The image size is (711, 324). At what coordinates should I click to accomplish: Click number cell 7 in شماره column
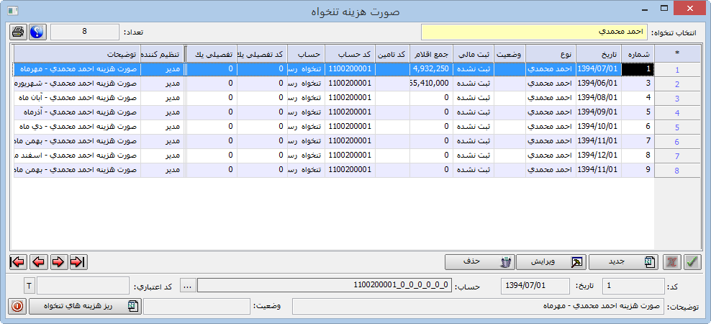(x=638, y=142)
